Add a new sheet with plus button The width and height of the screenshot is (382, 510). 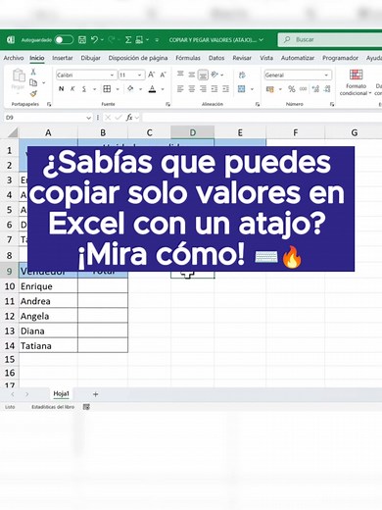click(95, 394)
